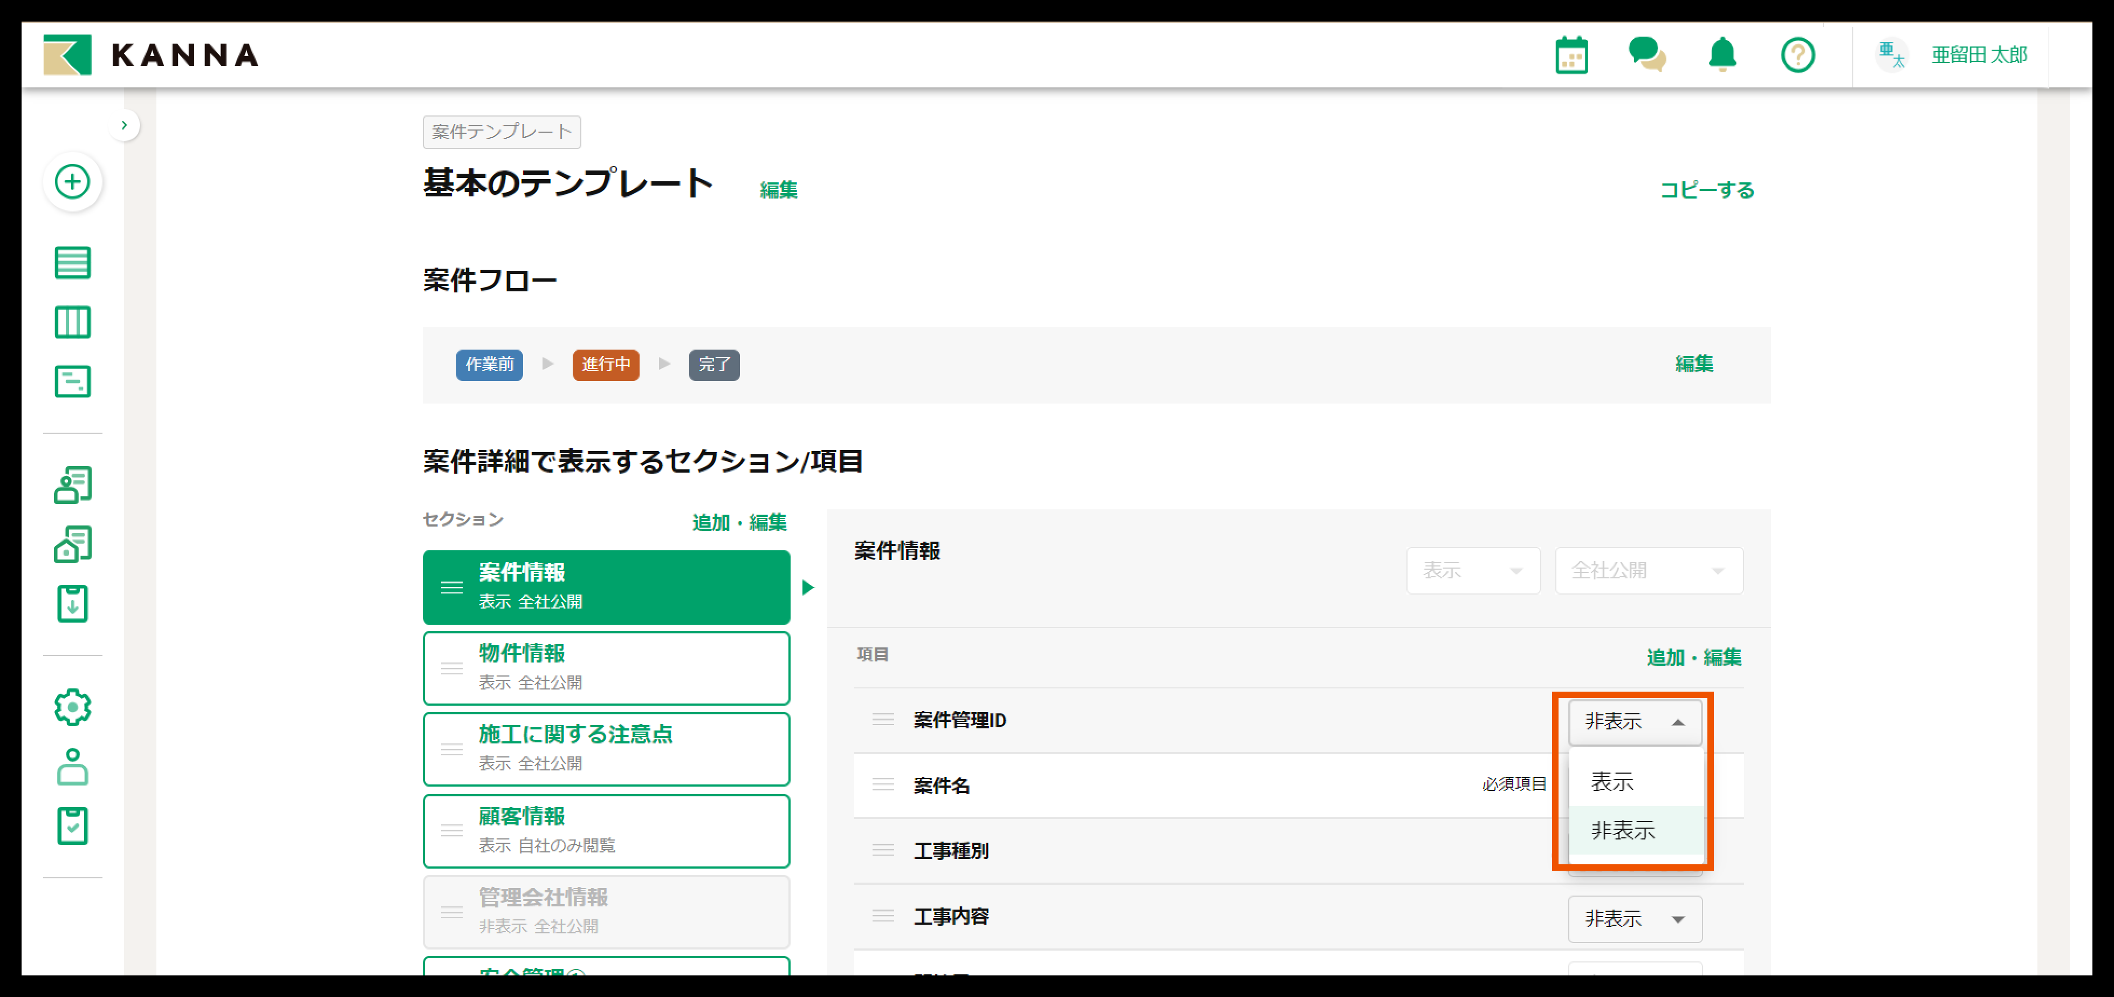
Task: Select the 施工に関する注意点 section
Action: pos(607,749)
